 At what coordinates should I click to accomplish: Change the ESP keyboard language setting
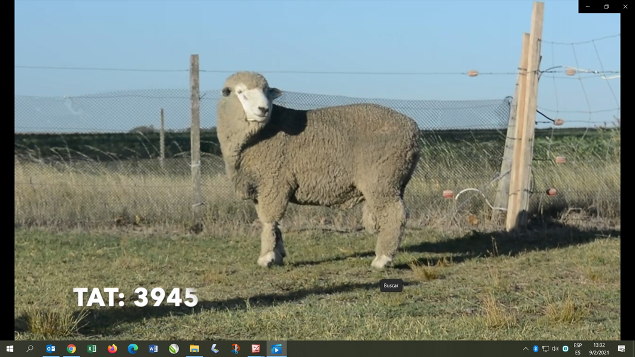pyautogui.click(x=577, y=349)
